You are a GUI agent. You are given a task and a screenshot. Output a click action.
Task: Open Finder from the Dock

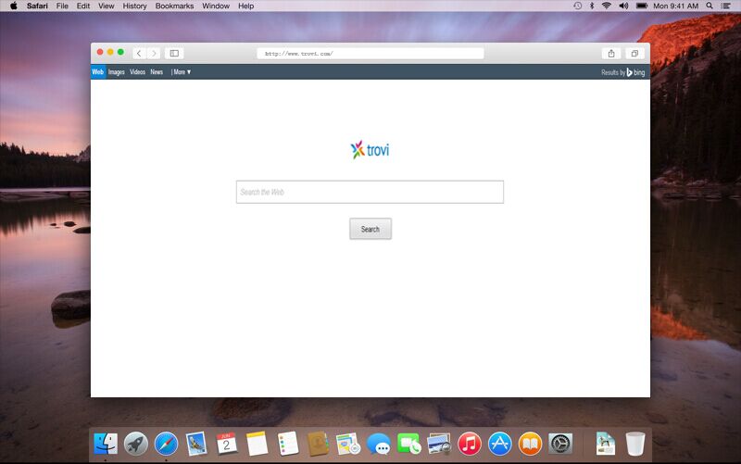[106, 444]
